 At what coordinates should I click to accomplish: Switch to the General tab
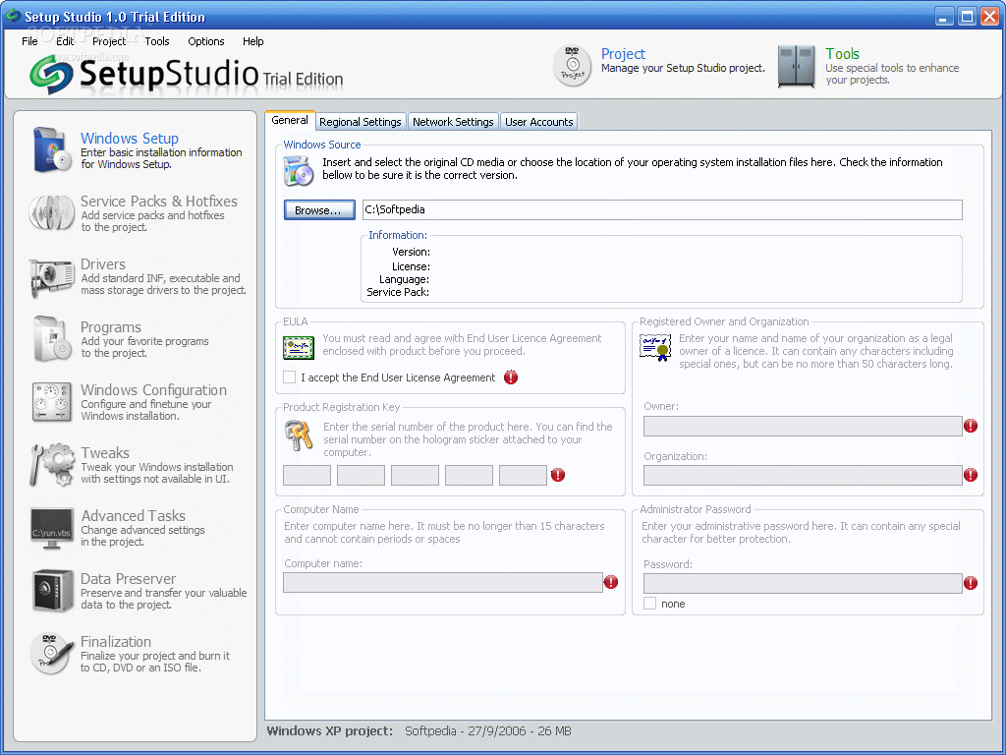[290, 120]
